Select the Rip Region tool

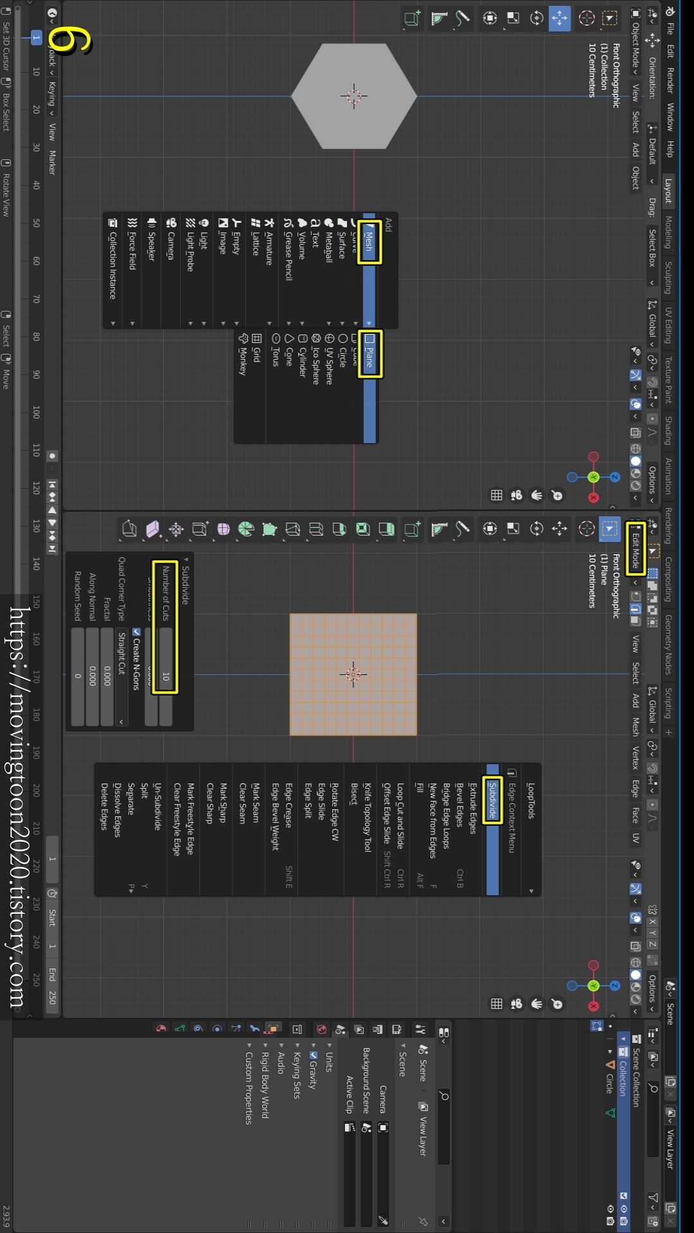[129, 529]
